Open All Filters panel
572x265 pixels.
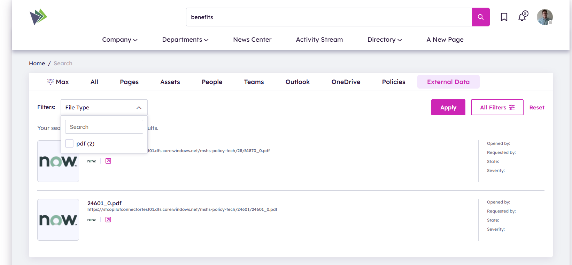click(497, 107)
